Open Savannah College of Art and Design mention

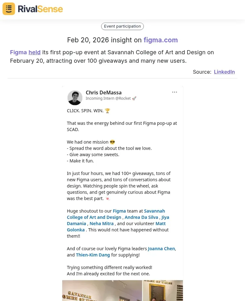click(x=94, y=217)
